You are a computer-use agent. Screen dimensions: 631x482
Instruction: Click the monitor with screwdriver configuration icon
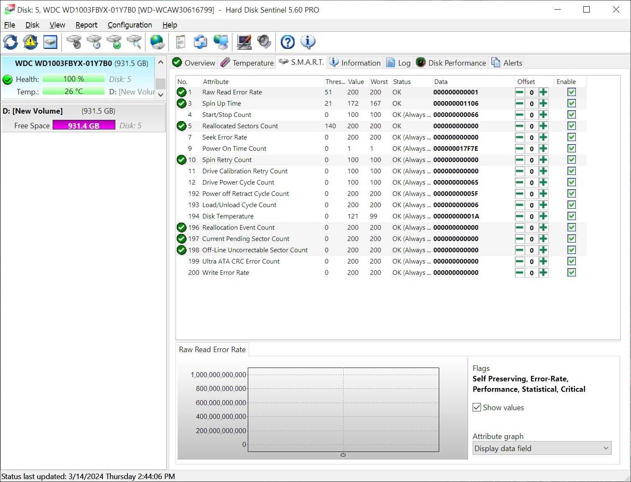click(x=244, y=42)
